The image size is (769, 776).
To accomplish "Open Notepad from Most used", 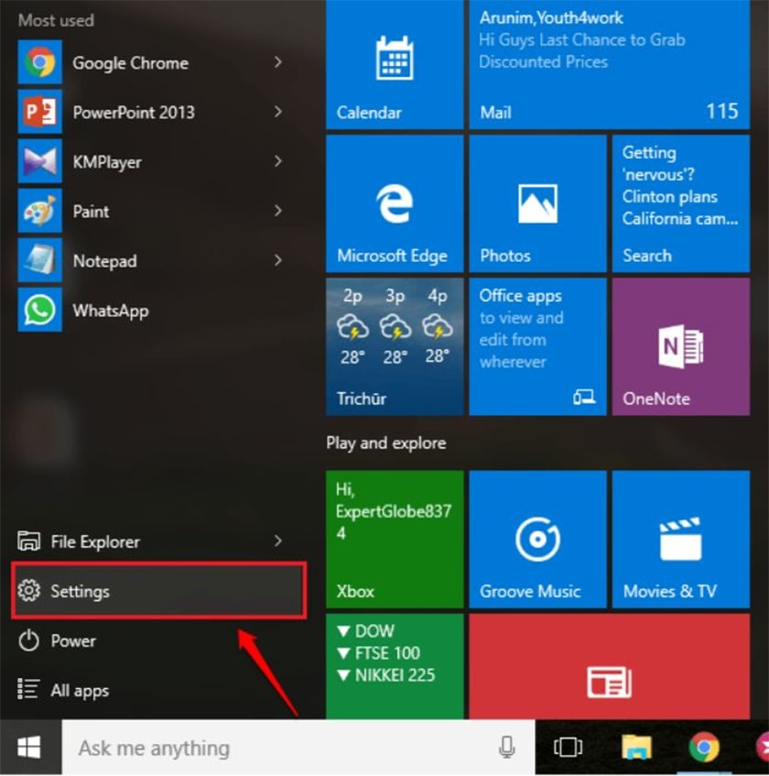I will [x=104, y=261].
